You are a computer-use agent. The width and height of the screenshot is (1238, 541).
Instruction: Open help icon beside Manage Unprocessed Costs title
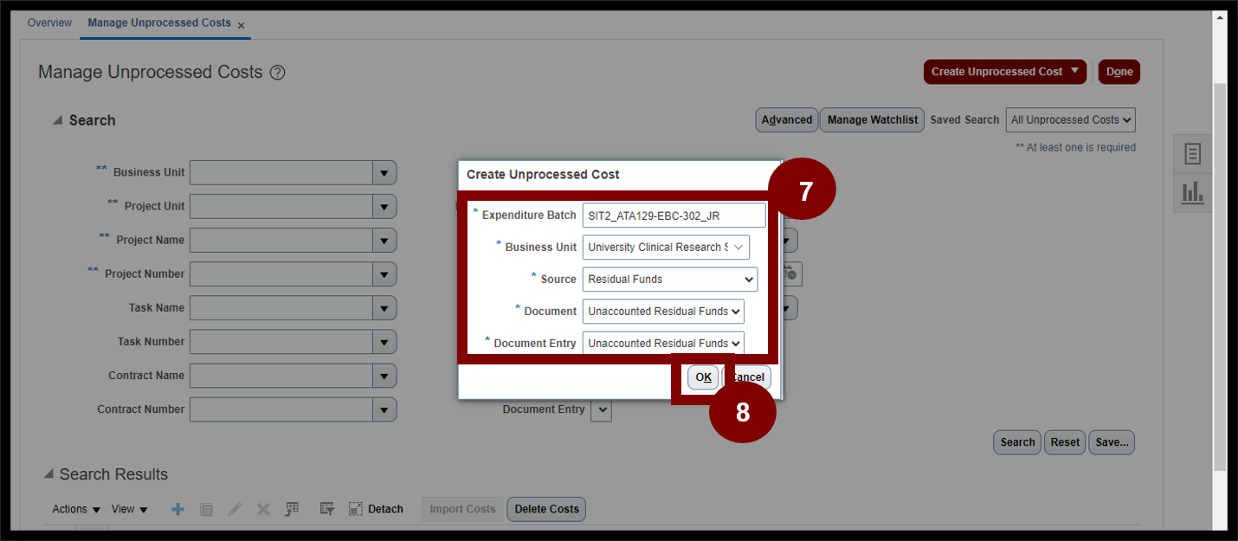[x=277, y=73]
